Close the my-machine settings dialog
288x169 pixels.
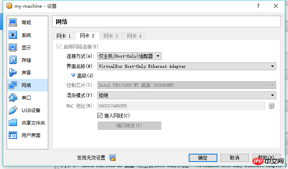click(x=276, y=6)
